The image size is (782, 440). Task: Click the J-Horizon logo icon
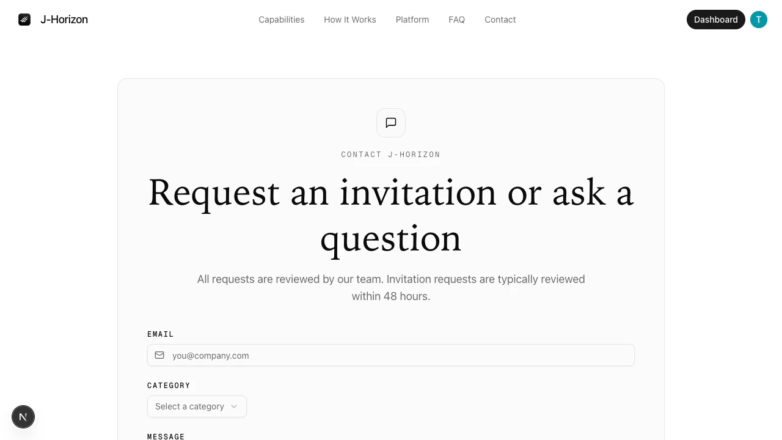24,19
